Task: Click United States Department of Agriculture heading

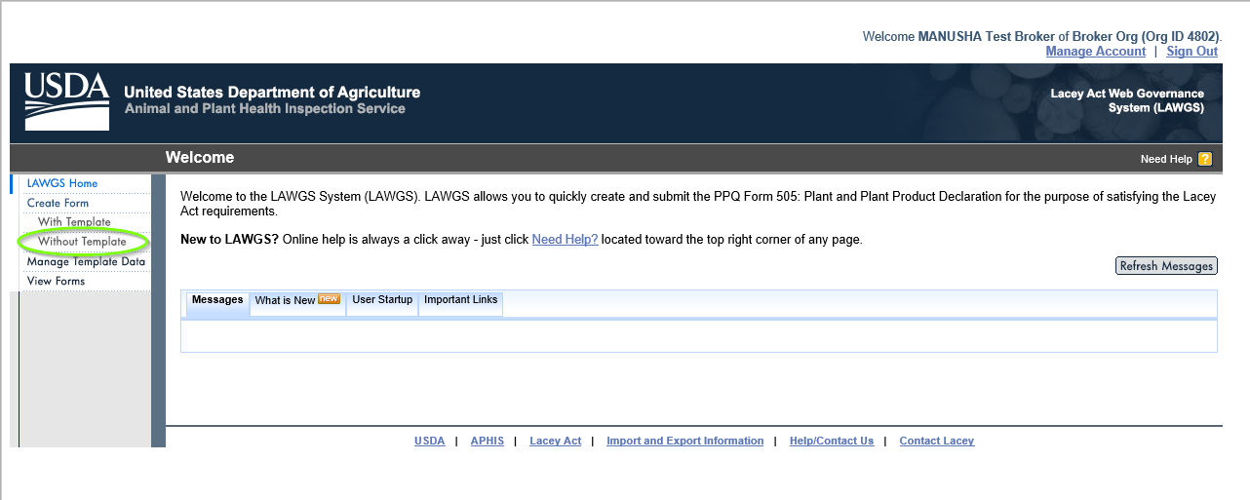Action: pos(272,92)
